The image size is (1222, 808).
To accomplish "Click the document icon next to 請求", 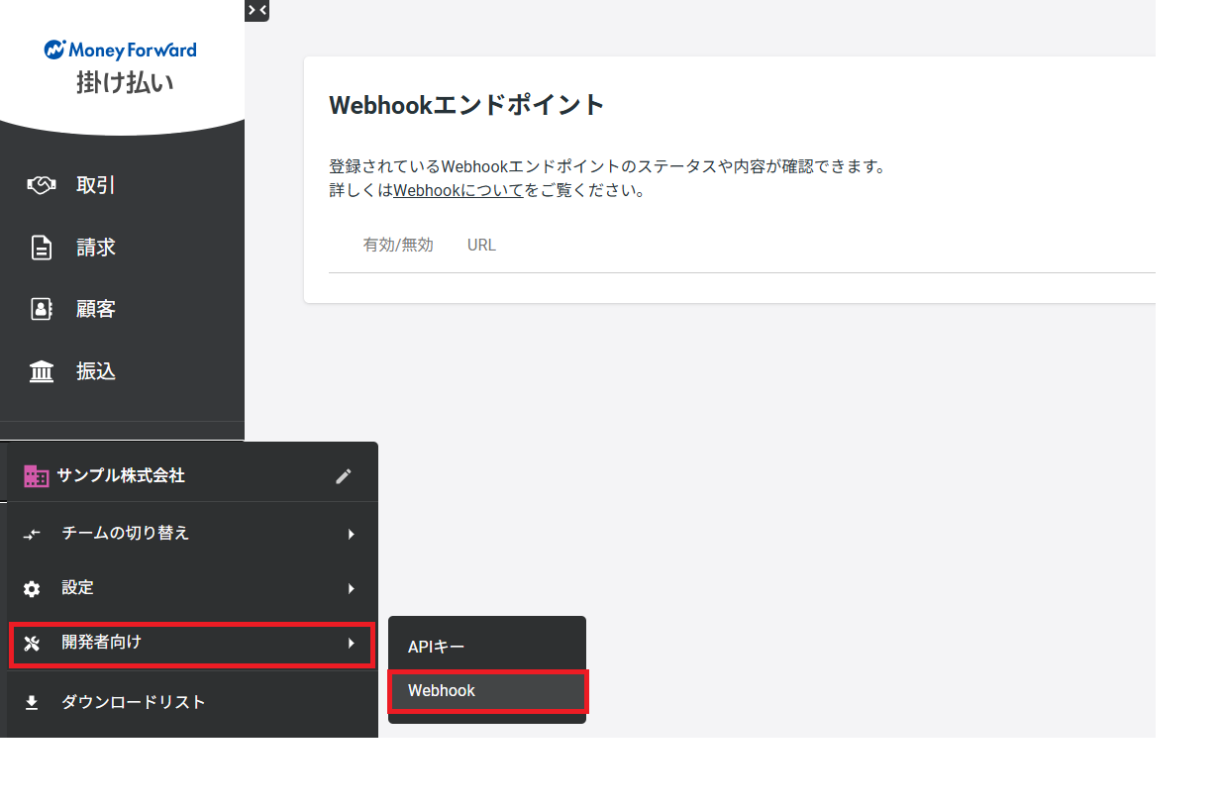I will click(x=42, y=248).
